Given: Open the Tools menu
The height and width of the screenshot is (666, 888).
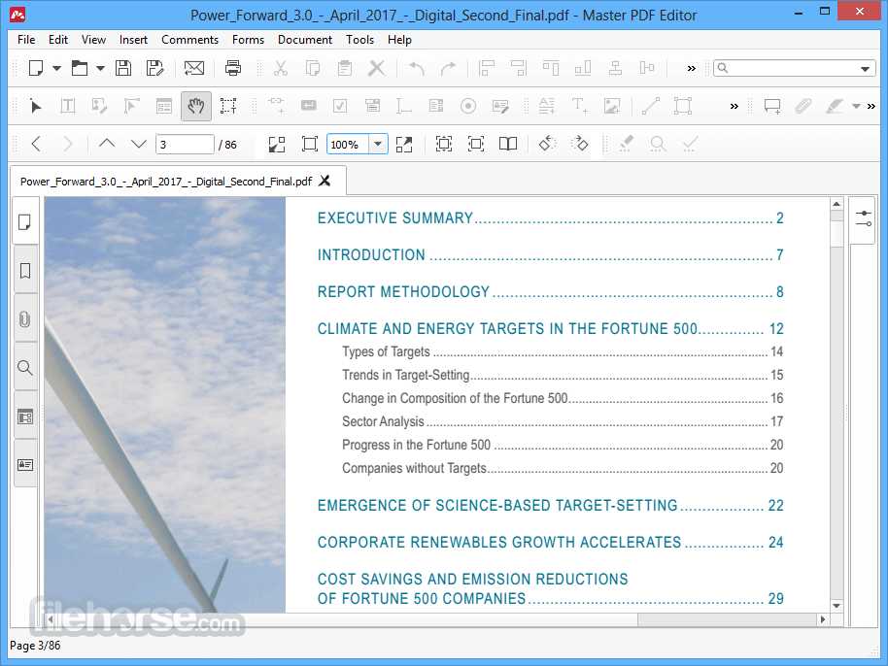Looking at the screenshot, I should (359, 40).
